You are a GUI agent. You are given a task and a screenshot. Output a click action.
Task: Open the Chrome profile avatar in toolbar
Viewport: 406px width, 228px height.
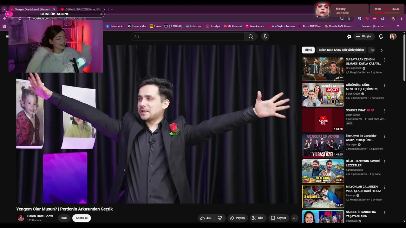(393, 18)
